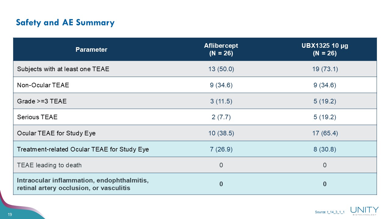This screenshot has height=219, width=390.
Task: Select the Subjects with at least one TEAE row label
Action: 63,69
